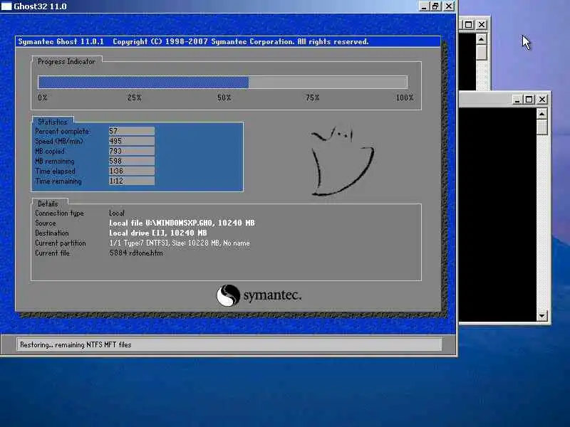This screenshot has width=570, height=427.
Task: Select the Time elapsed value 1:36
Action: click(132, 171)
